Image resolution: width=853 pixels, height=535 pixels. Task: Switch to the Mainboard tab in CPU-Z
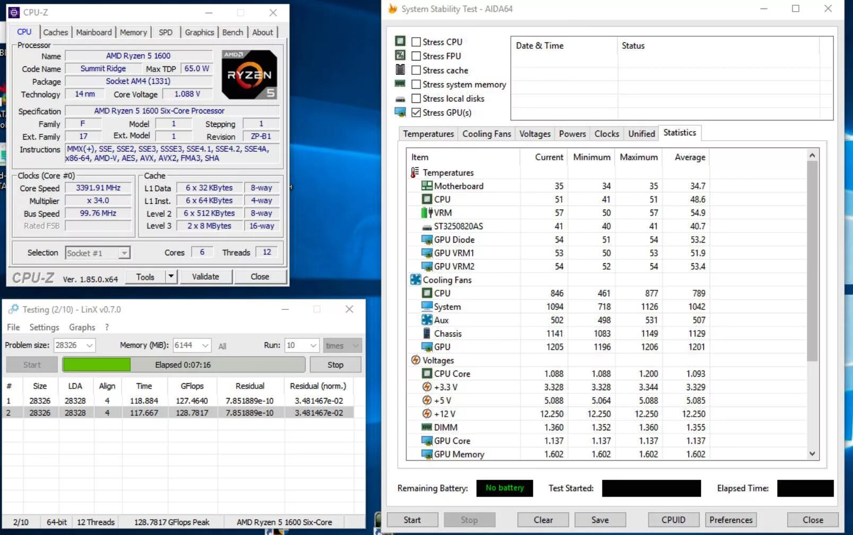(94, 32)
